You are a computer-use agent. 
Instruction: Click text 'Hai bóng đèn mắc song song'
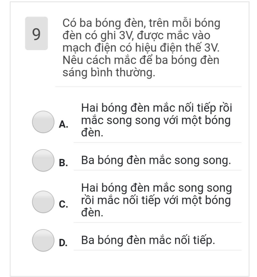coord(156,188)
